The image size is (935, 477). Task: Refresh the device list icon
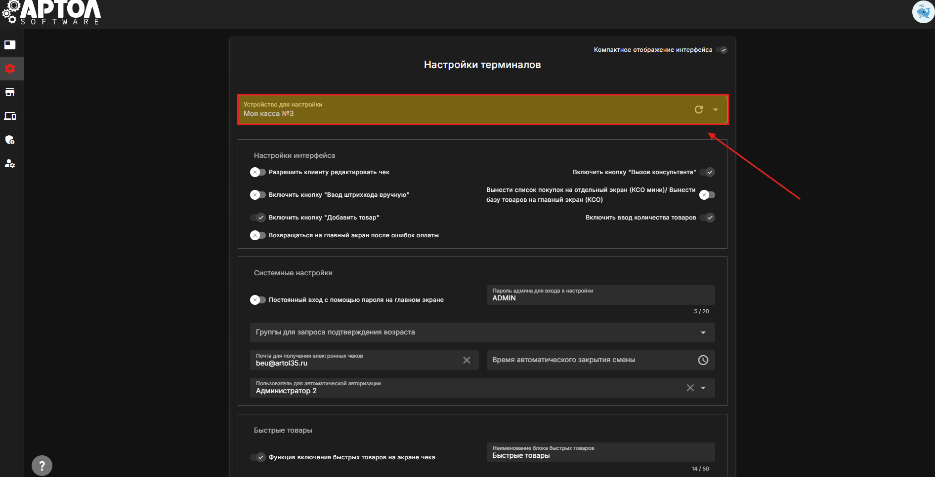699,110
